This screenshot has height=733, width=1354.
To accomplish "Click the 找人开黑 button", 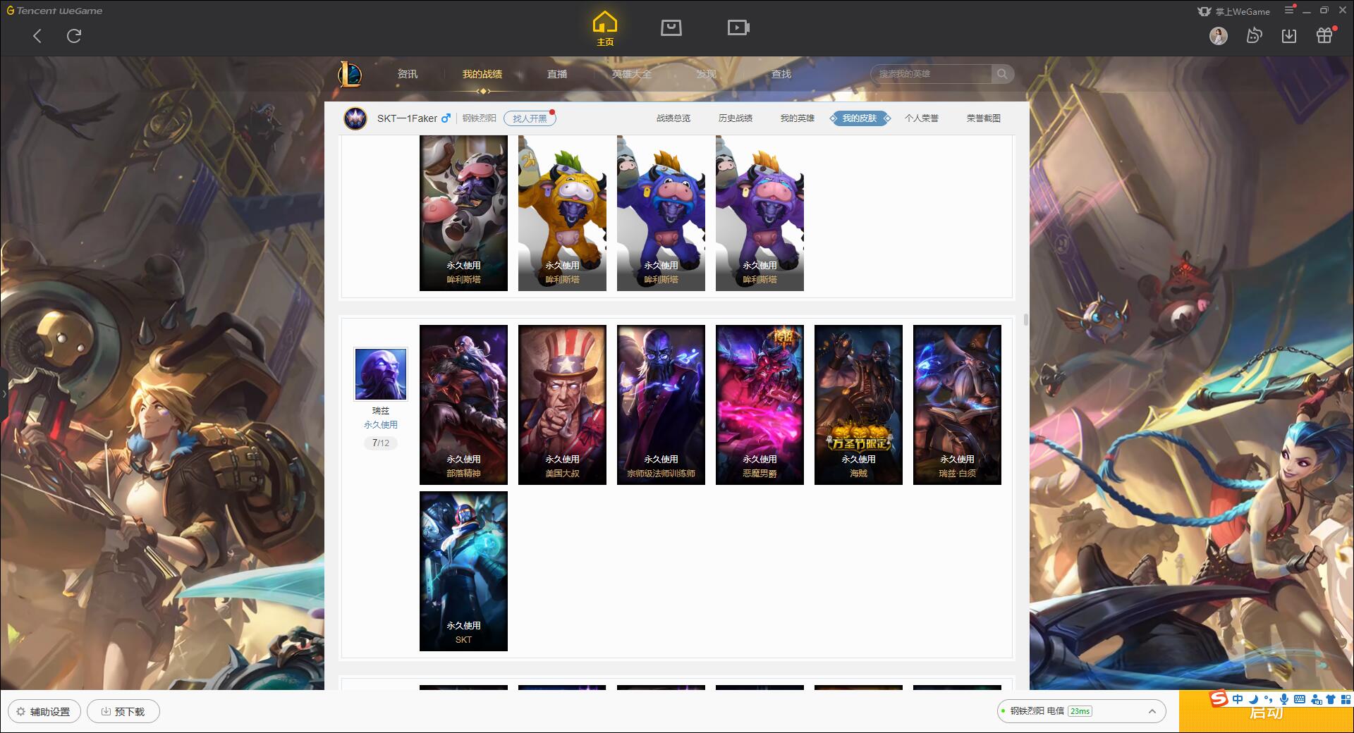I will coord(530,118).
